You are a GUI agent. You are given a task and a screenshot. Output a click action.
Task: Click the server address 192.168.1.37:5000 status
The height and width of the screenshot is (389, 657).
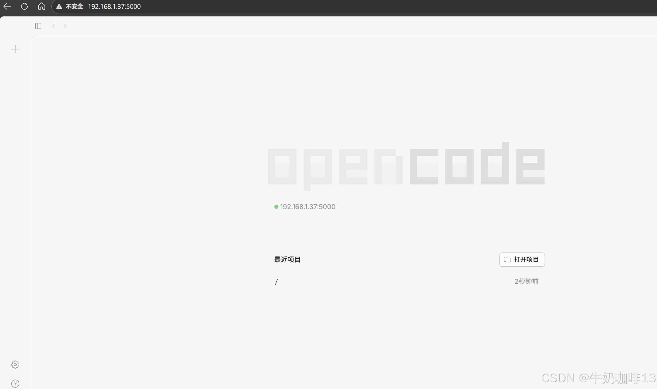pyautogui.click(x=307, y=207)
